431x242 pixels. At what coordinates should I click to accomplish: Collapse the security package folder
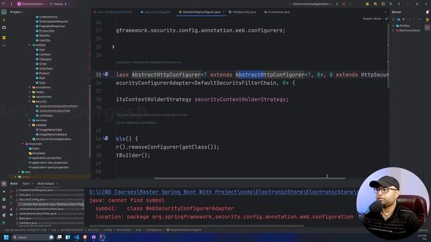(x=30, y=102)
